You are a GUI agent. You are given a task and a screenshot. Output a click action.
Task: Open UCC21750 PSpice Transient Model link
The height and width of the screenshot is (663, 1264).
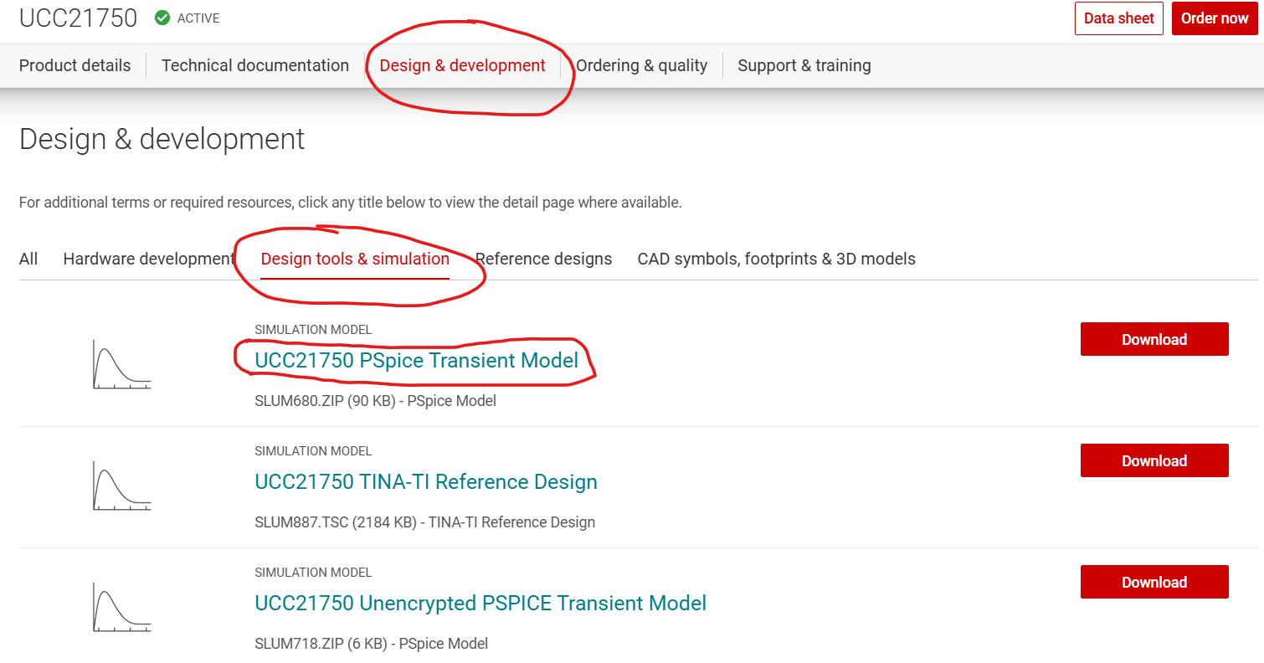point(417,360)
